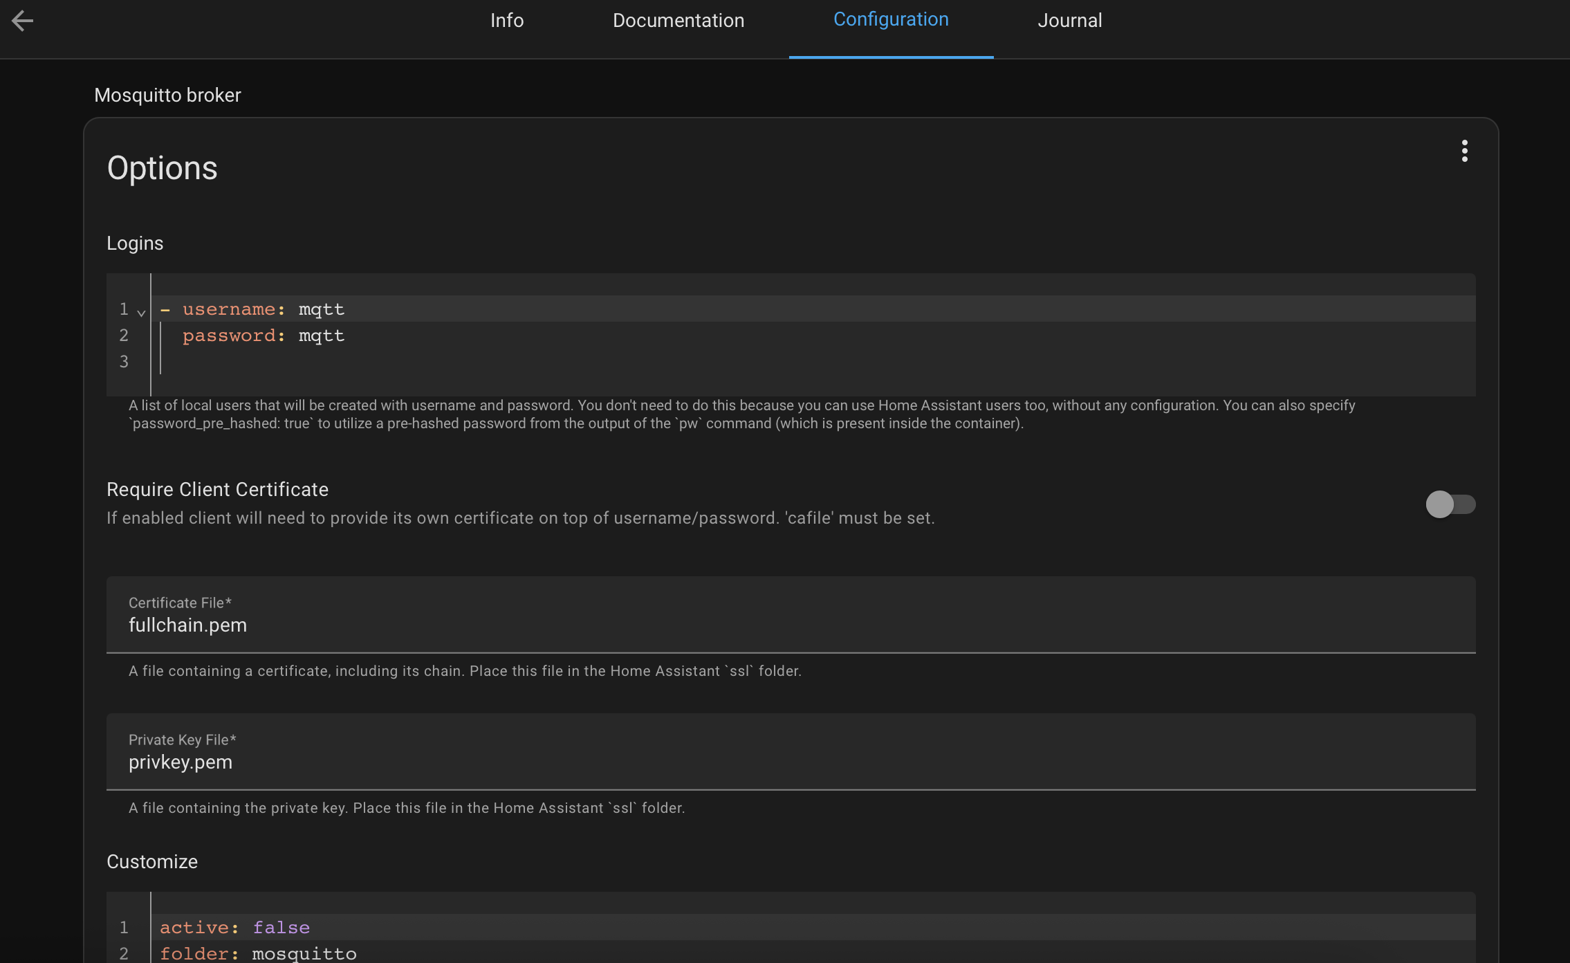Switch to the Documentation tab
Viewport: 1570px width, 963px height.
(678, 21)
